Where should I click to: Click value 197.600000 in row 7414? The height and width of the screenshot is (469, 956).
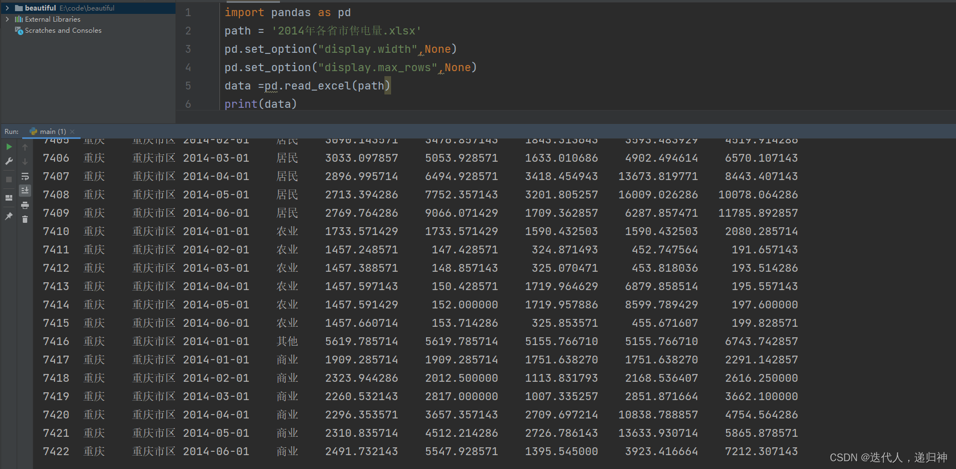tap(765, 305)
